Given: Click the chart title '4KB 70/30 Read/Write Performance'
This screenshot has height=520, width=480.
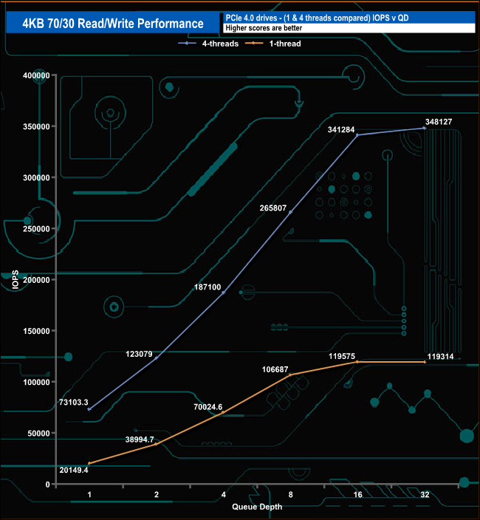Looking at the screenshot, I should [113, 24].
